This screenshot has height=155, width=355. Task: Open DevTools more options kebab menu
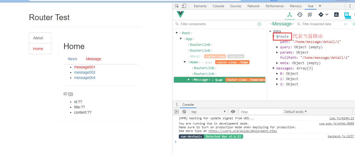click(349, 6)
